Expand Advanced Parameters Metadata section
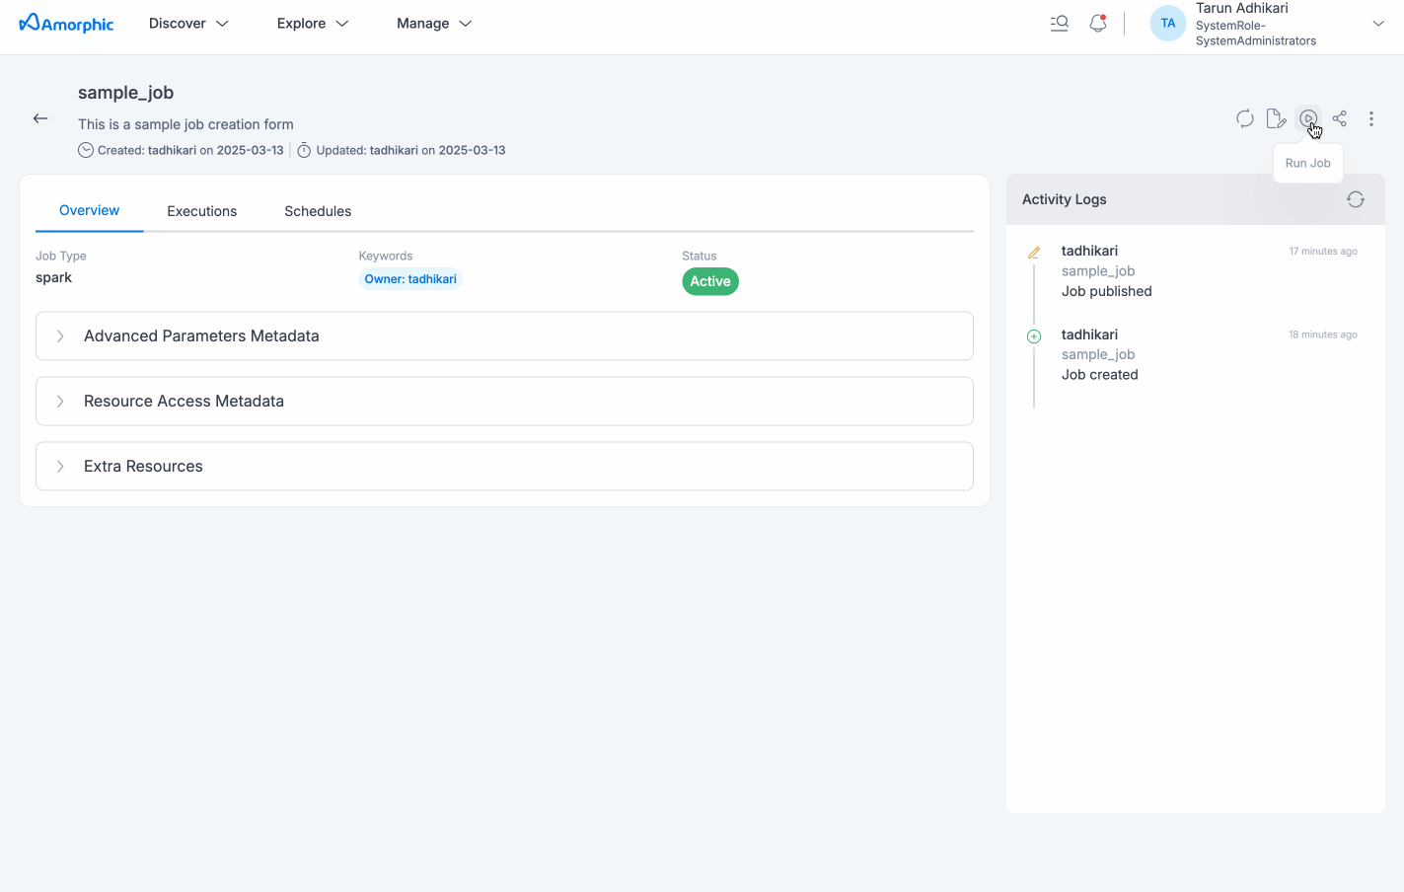Image resolution: width=1404 pixels, height=892 pixels. (504, 336)
